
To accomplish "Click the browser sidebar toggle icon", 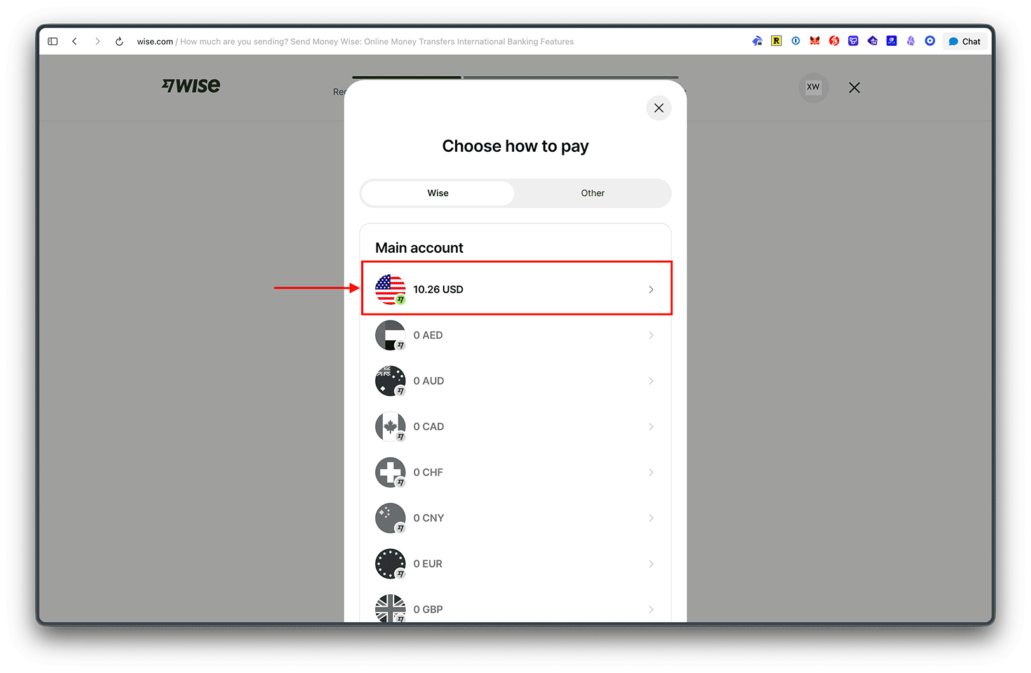I will tap(53, 41).
